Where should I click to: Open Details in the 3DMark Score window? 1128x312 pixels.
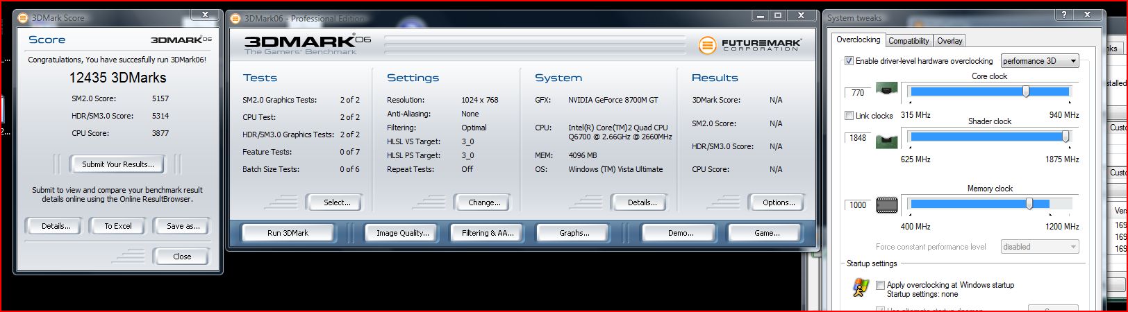[x=56, y=226]
